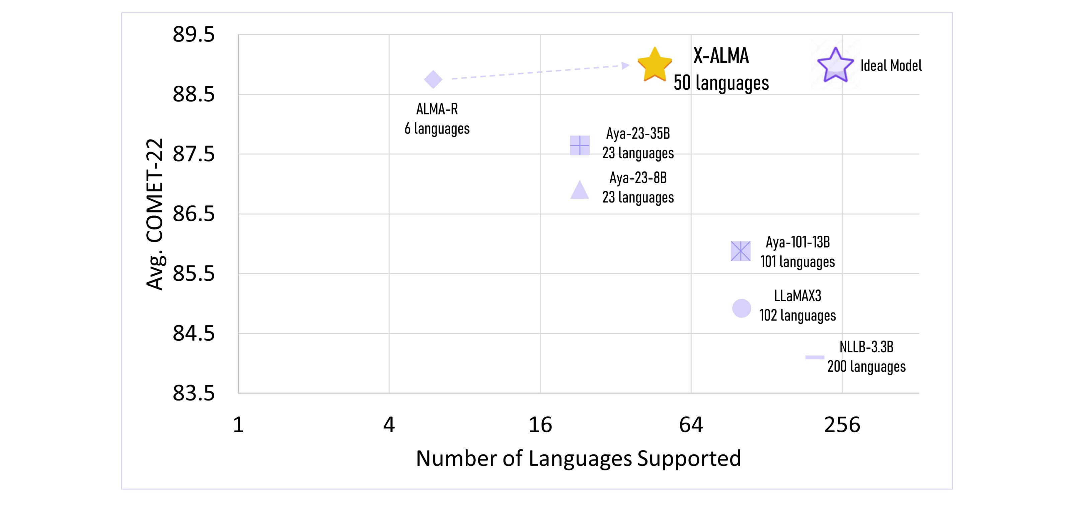The image size is (1078, 522).
Task: Click the gold X-ALMA star marker
Action: point(654,65)
